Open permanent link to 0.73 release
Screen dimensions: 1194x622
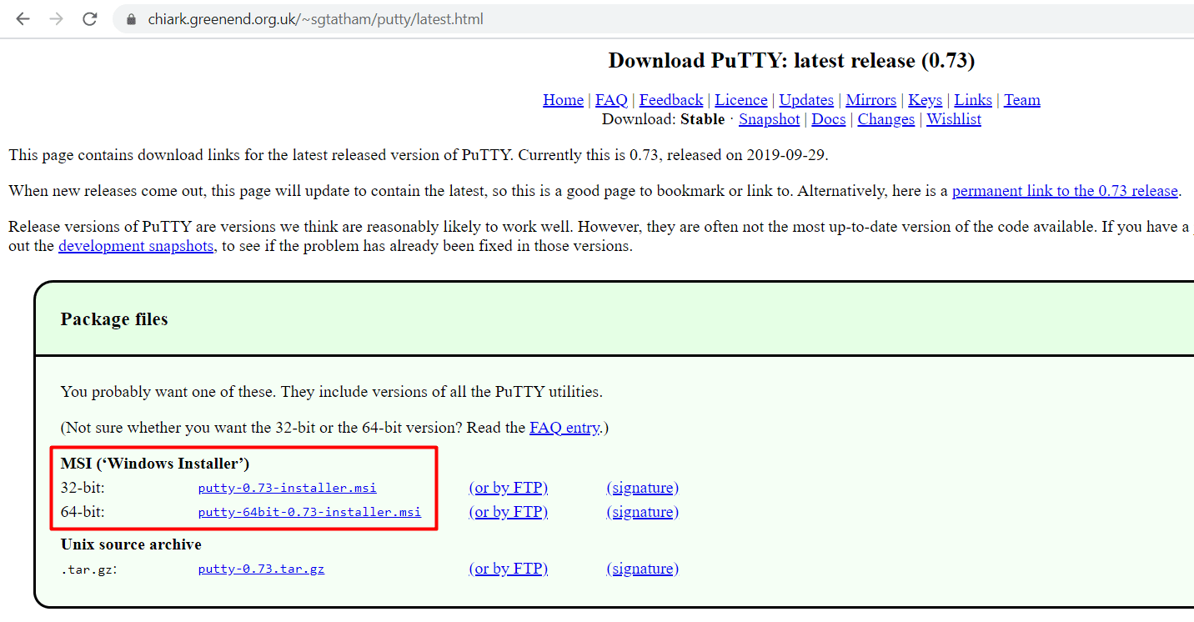(1064, 191)
